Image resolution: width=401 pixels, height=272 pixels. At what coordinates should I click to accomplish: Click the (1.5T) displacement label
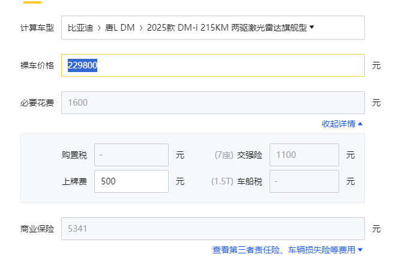click(222, 181)
